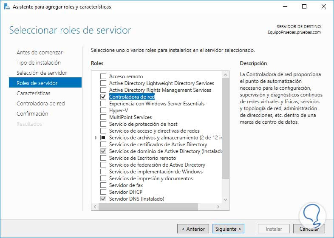Viewport: 334px width, 238px height.
Task: Enable Servicios de federación de Active Directory checkbox
Action: point(103,165)
